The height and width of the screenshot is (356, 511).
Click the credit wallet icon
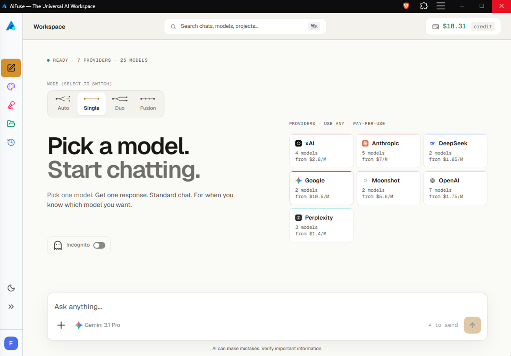[x=436, y=27]
